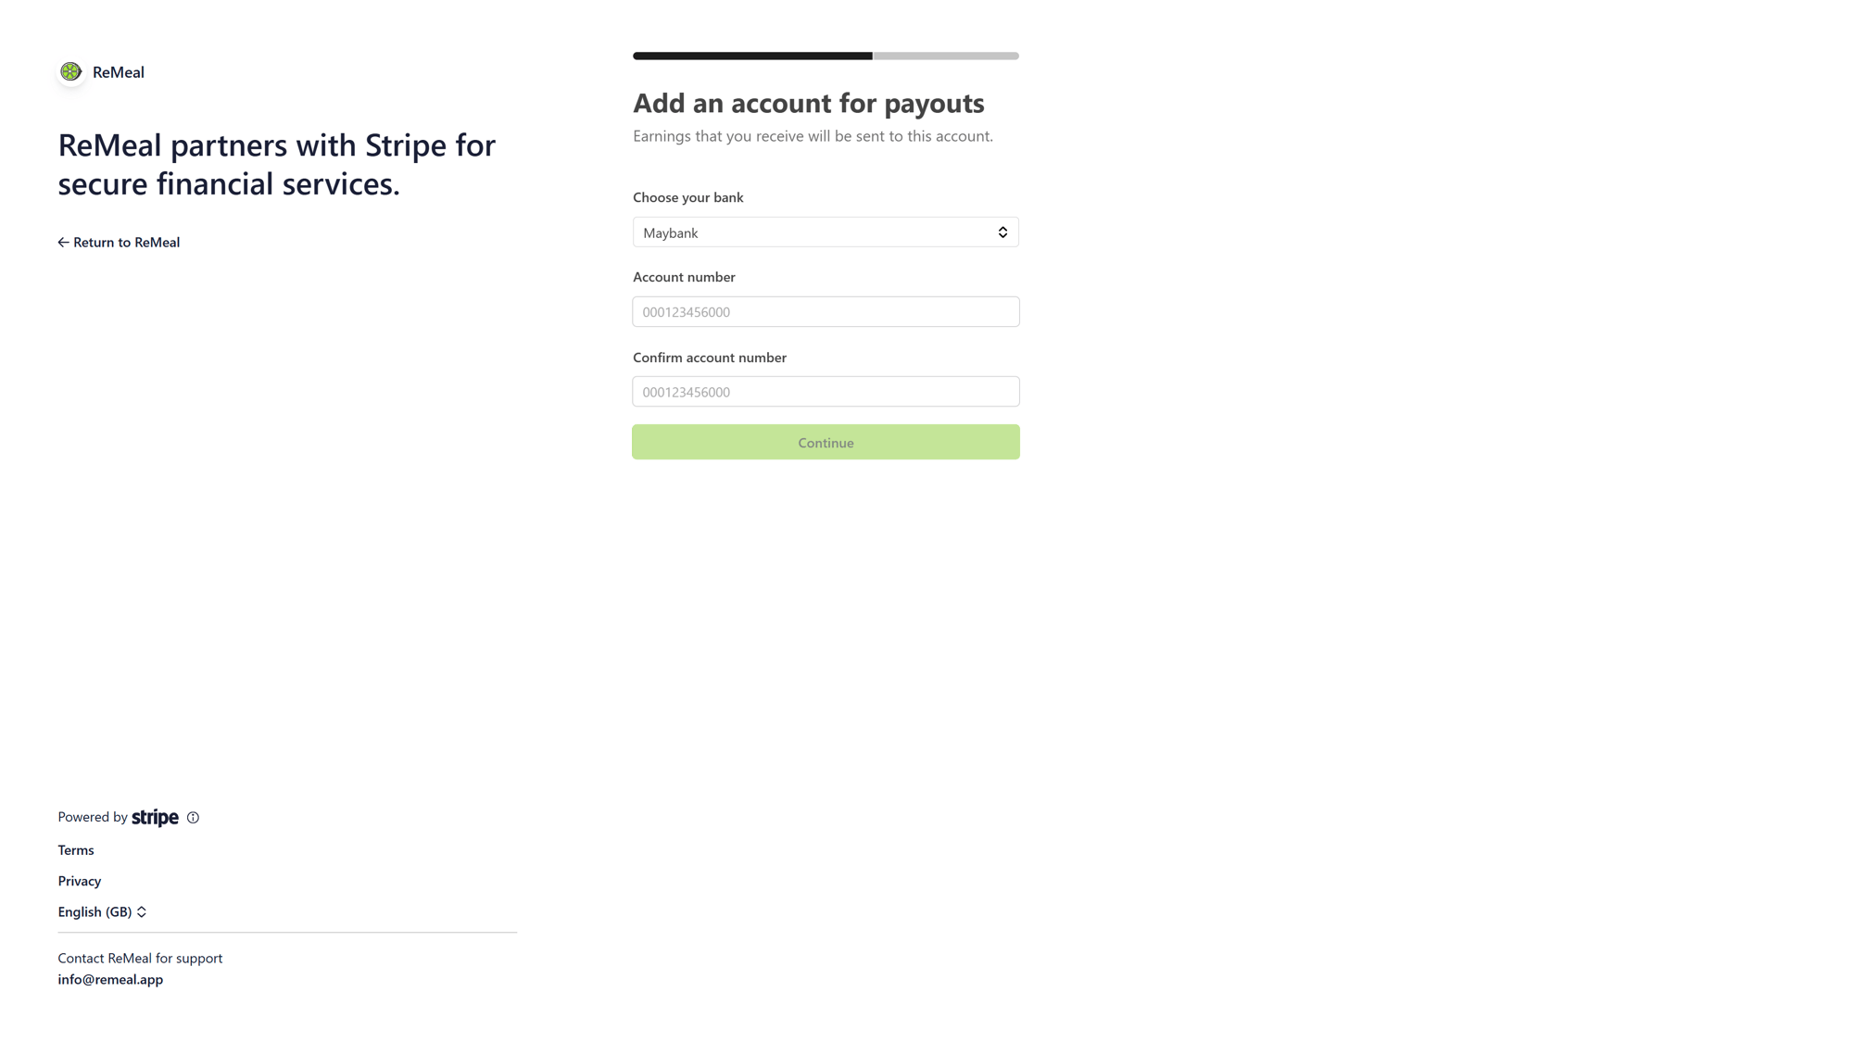The height and width of the screenshot is (1042, 1853).
Task: Open the English (GB) language selector
Action: pos(95,912)
